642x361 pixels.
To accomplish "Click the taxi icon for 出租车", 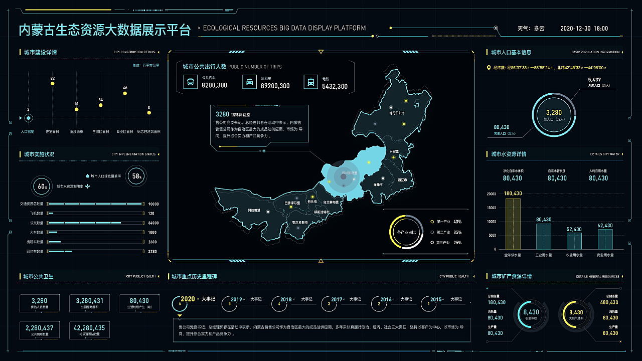I will click(250, 82).
